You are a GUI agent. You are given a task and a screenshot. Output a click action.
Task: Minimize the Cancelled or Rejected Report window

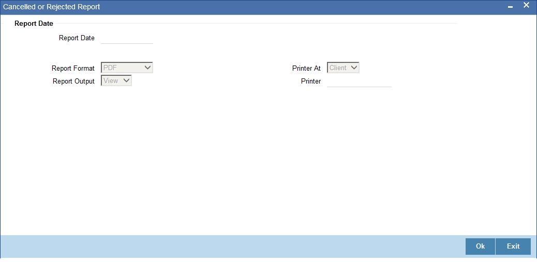(x=510, y=7)
